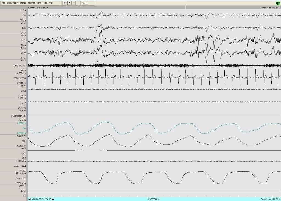Click the window start time 08-MAY-2010 02:30:03
Screen dimensions: 281x201
click(x=41, y=199)
